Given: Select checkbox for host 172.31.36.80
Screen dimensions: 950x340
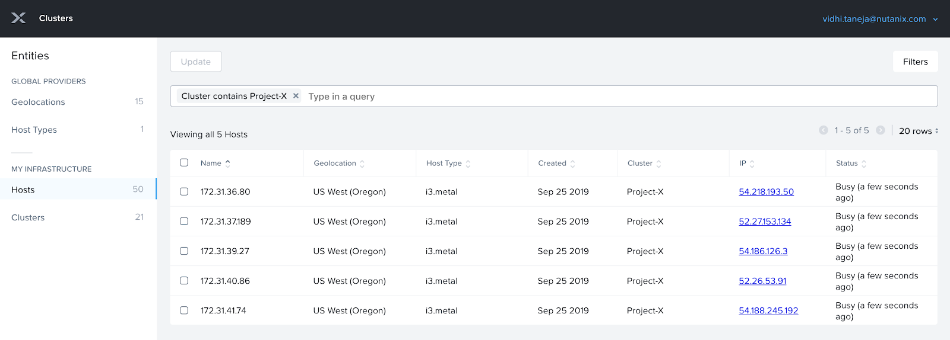Looking at the screenshot, I should coord(184,192).
